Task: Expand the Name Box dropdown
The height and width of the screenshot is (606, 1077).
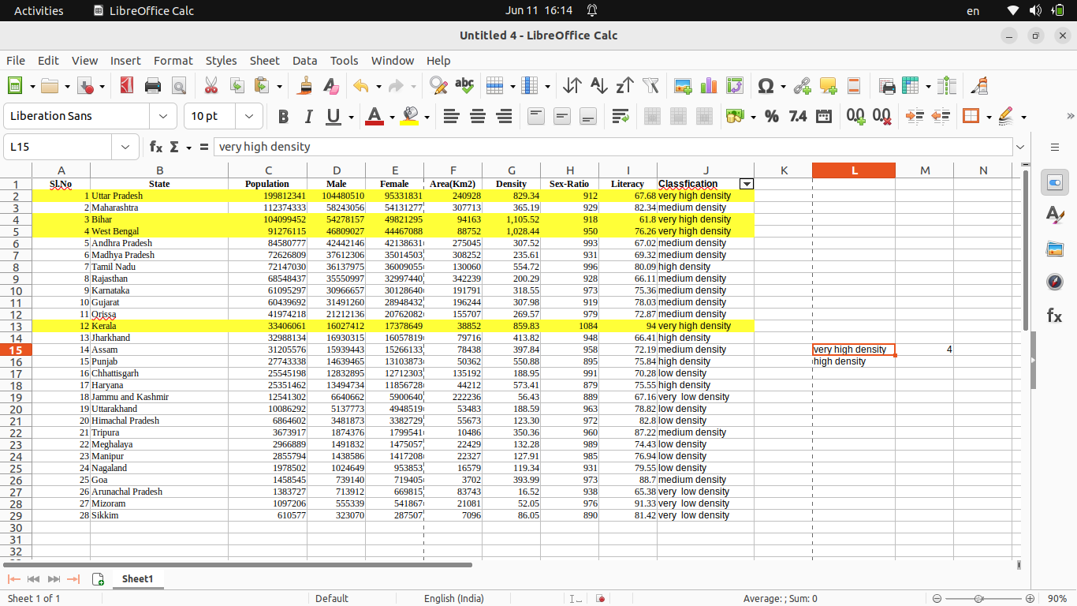Action: 125,147
